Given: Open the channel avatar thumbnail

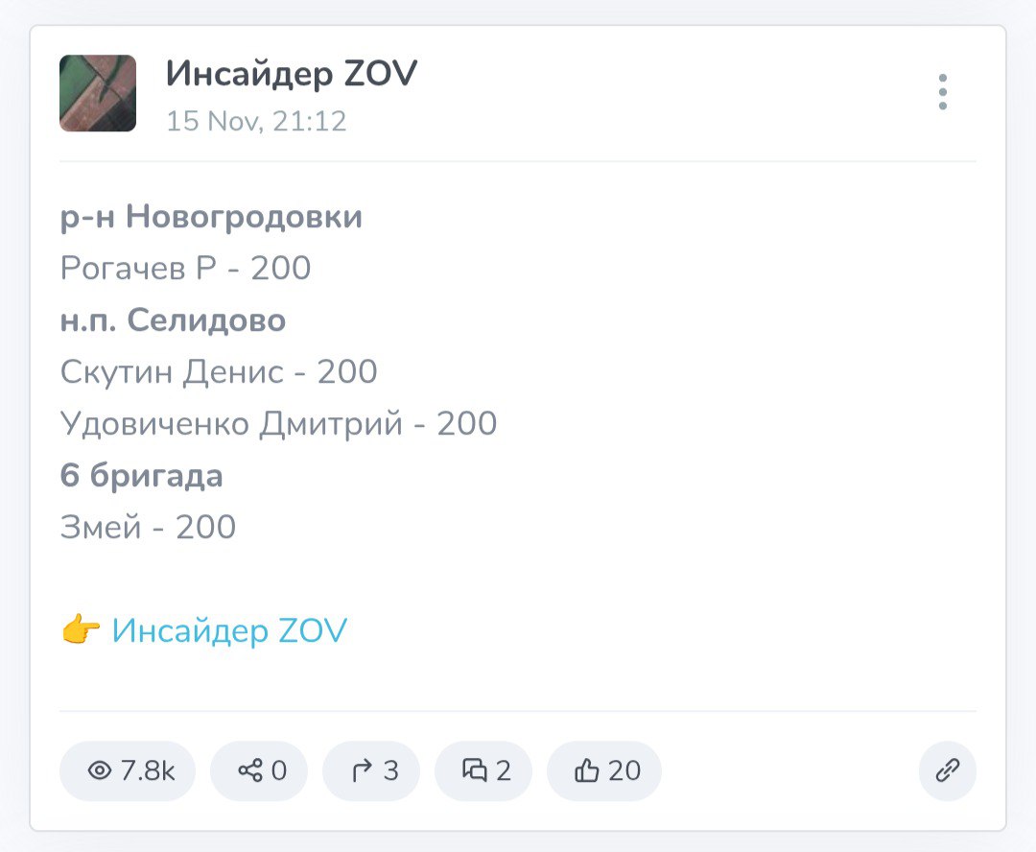Looking at the screenshot, I should 98,93.
